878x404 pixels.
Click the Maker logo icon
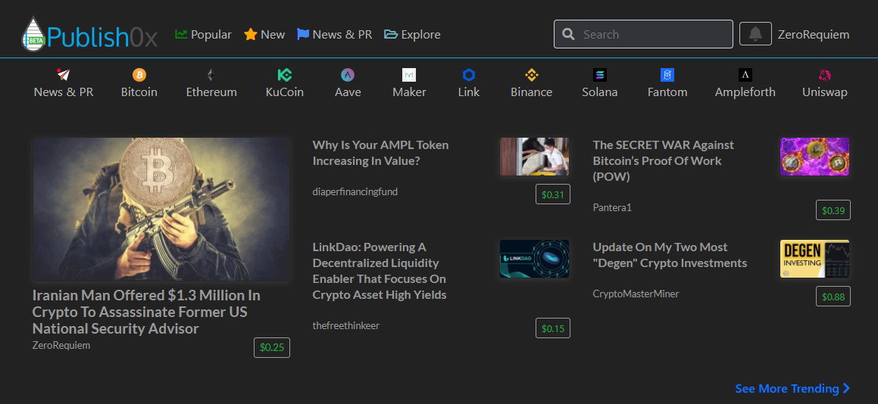409,75
